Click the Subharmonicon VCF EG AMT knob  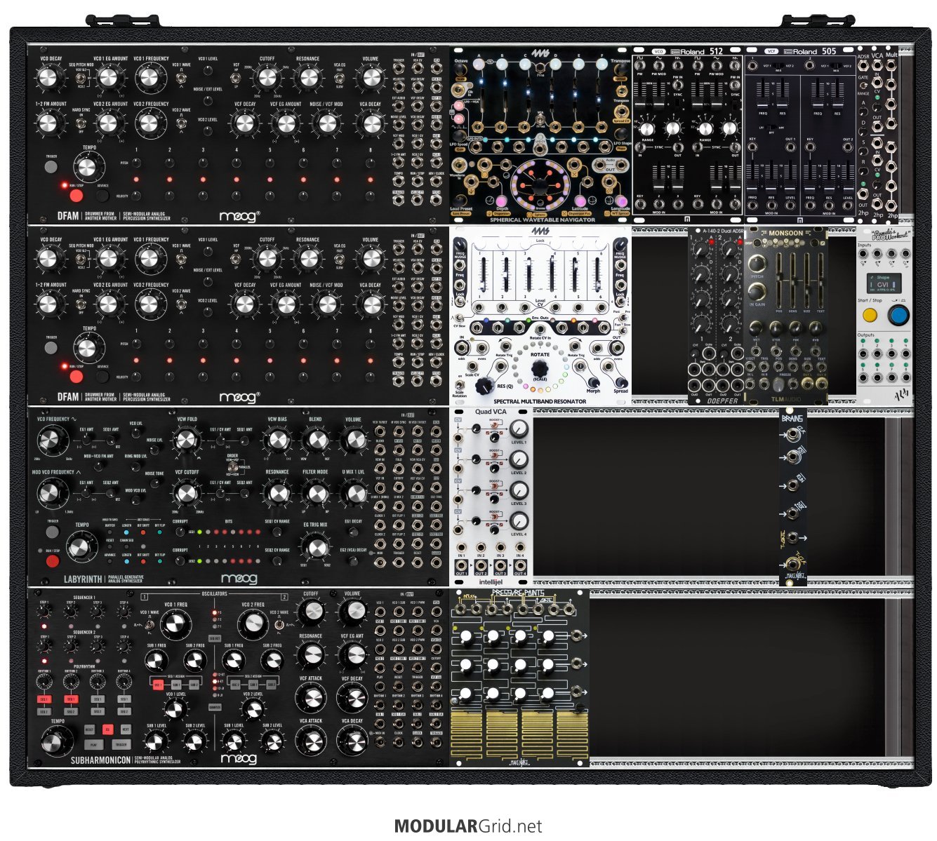(353, 654)
